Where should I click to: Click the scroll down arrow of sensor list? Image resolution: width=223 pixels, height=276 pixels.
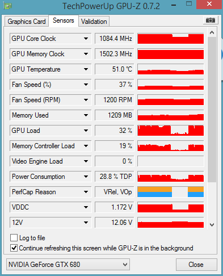212,225
